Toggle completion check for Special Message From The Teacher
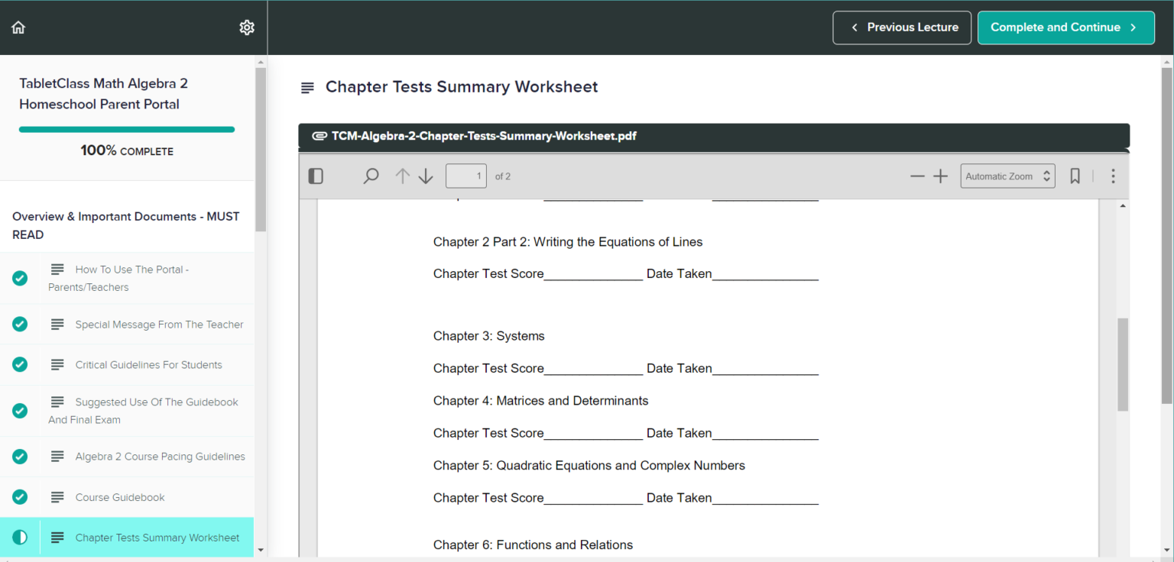 coord(20,325)
